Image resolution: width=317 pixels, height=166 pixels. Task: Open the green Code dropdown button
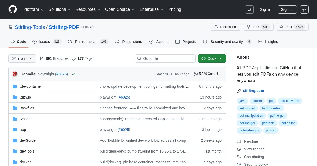212,58
